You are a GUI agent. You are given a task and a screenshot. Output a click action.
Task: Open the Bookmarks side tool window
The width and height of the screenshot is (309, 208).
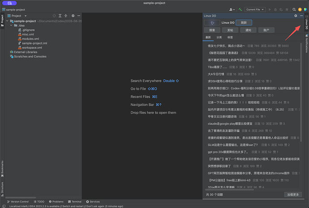[x=2, y=169]
